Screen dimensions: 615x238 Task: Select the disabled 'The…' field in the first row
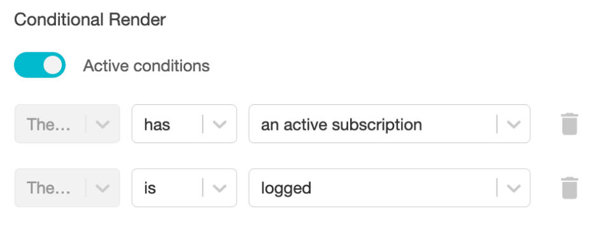(x=67, y=124)
